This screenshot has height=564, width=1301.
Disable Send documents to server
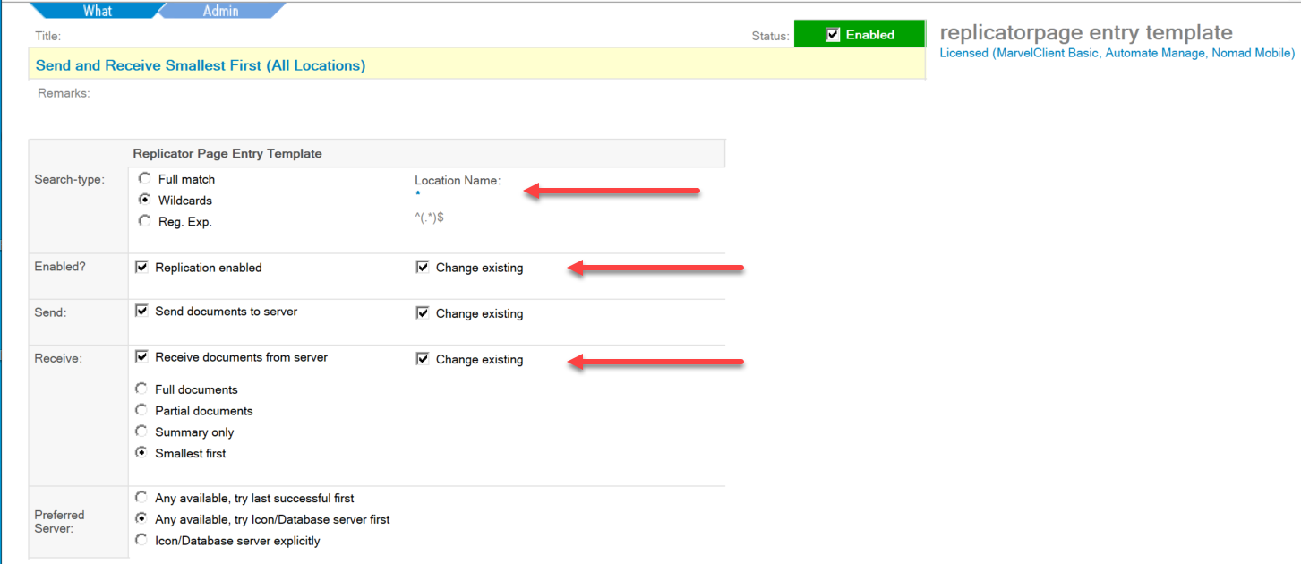(141, 312)
